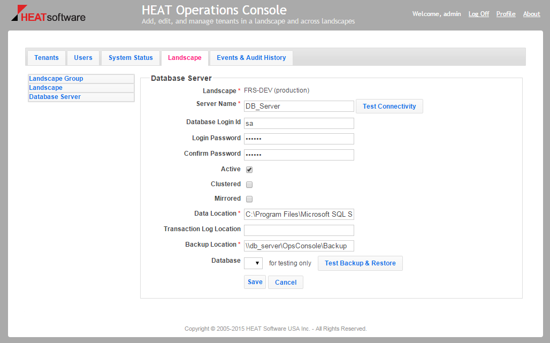The width and height of the screenshot is (550, 343).
Task: Click the Landscape tab
Action: pyautogui.click(x=185, y=57)
